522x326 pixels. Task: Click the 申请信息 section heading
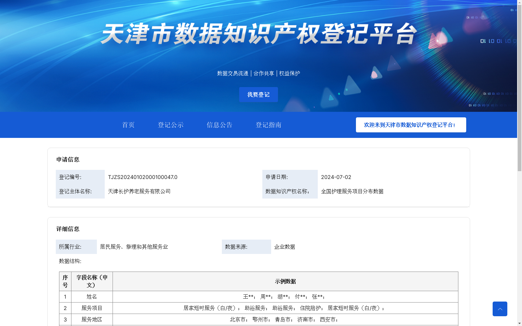(x=68, y=159)
